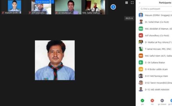Select D- Mukta Lal Roy participant name
This screenshot has height=106, width=172.
coord(158,42)
